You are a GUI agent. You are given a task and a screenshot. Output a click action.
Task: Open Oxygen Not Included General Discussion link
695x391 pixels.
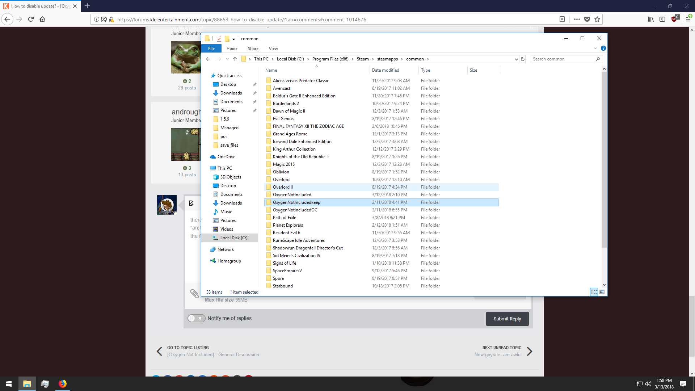213,355
